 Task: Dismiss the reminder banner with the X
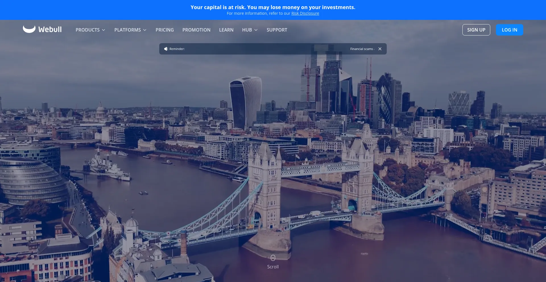(x=380, y=49)
